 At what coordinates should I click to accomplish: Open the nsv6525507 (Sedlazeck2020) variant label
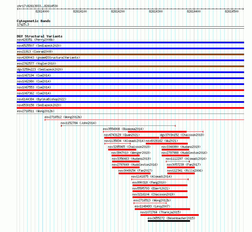[x=39, y=46]
